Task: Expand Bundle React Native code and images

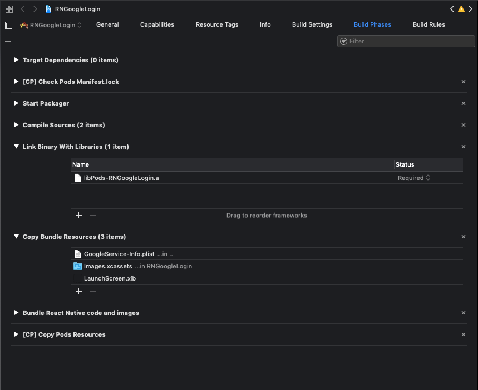Action: pyautogui.click(x=16, y=313)
